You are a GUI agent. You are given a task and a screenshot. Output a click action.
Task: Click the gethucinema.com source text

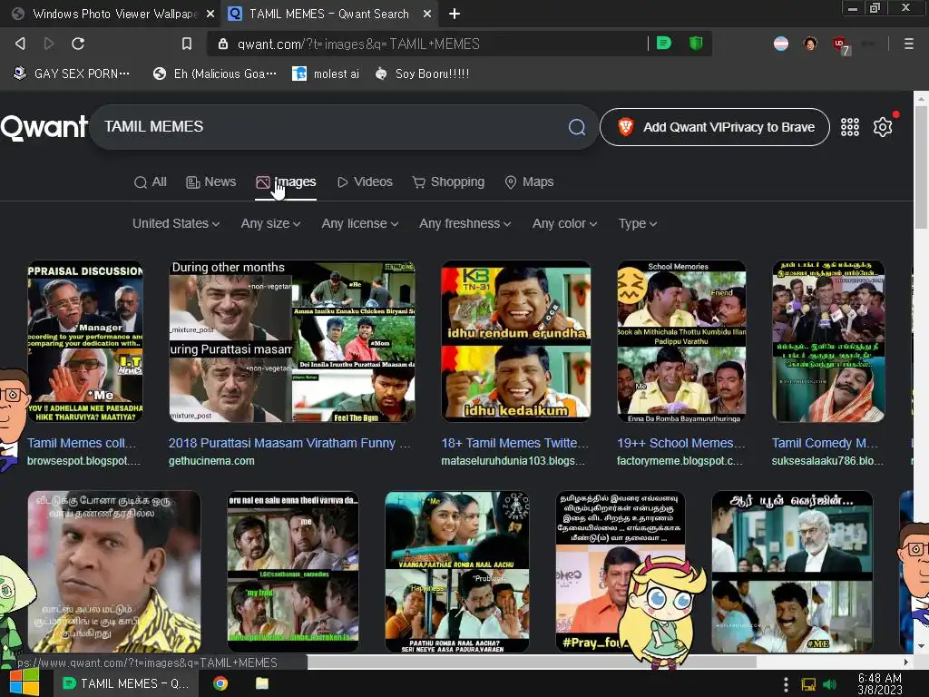click(211, 460)
